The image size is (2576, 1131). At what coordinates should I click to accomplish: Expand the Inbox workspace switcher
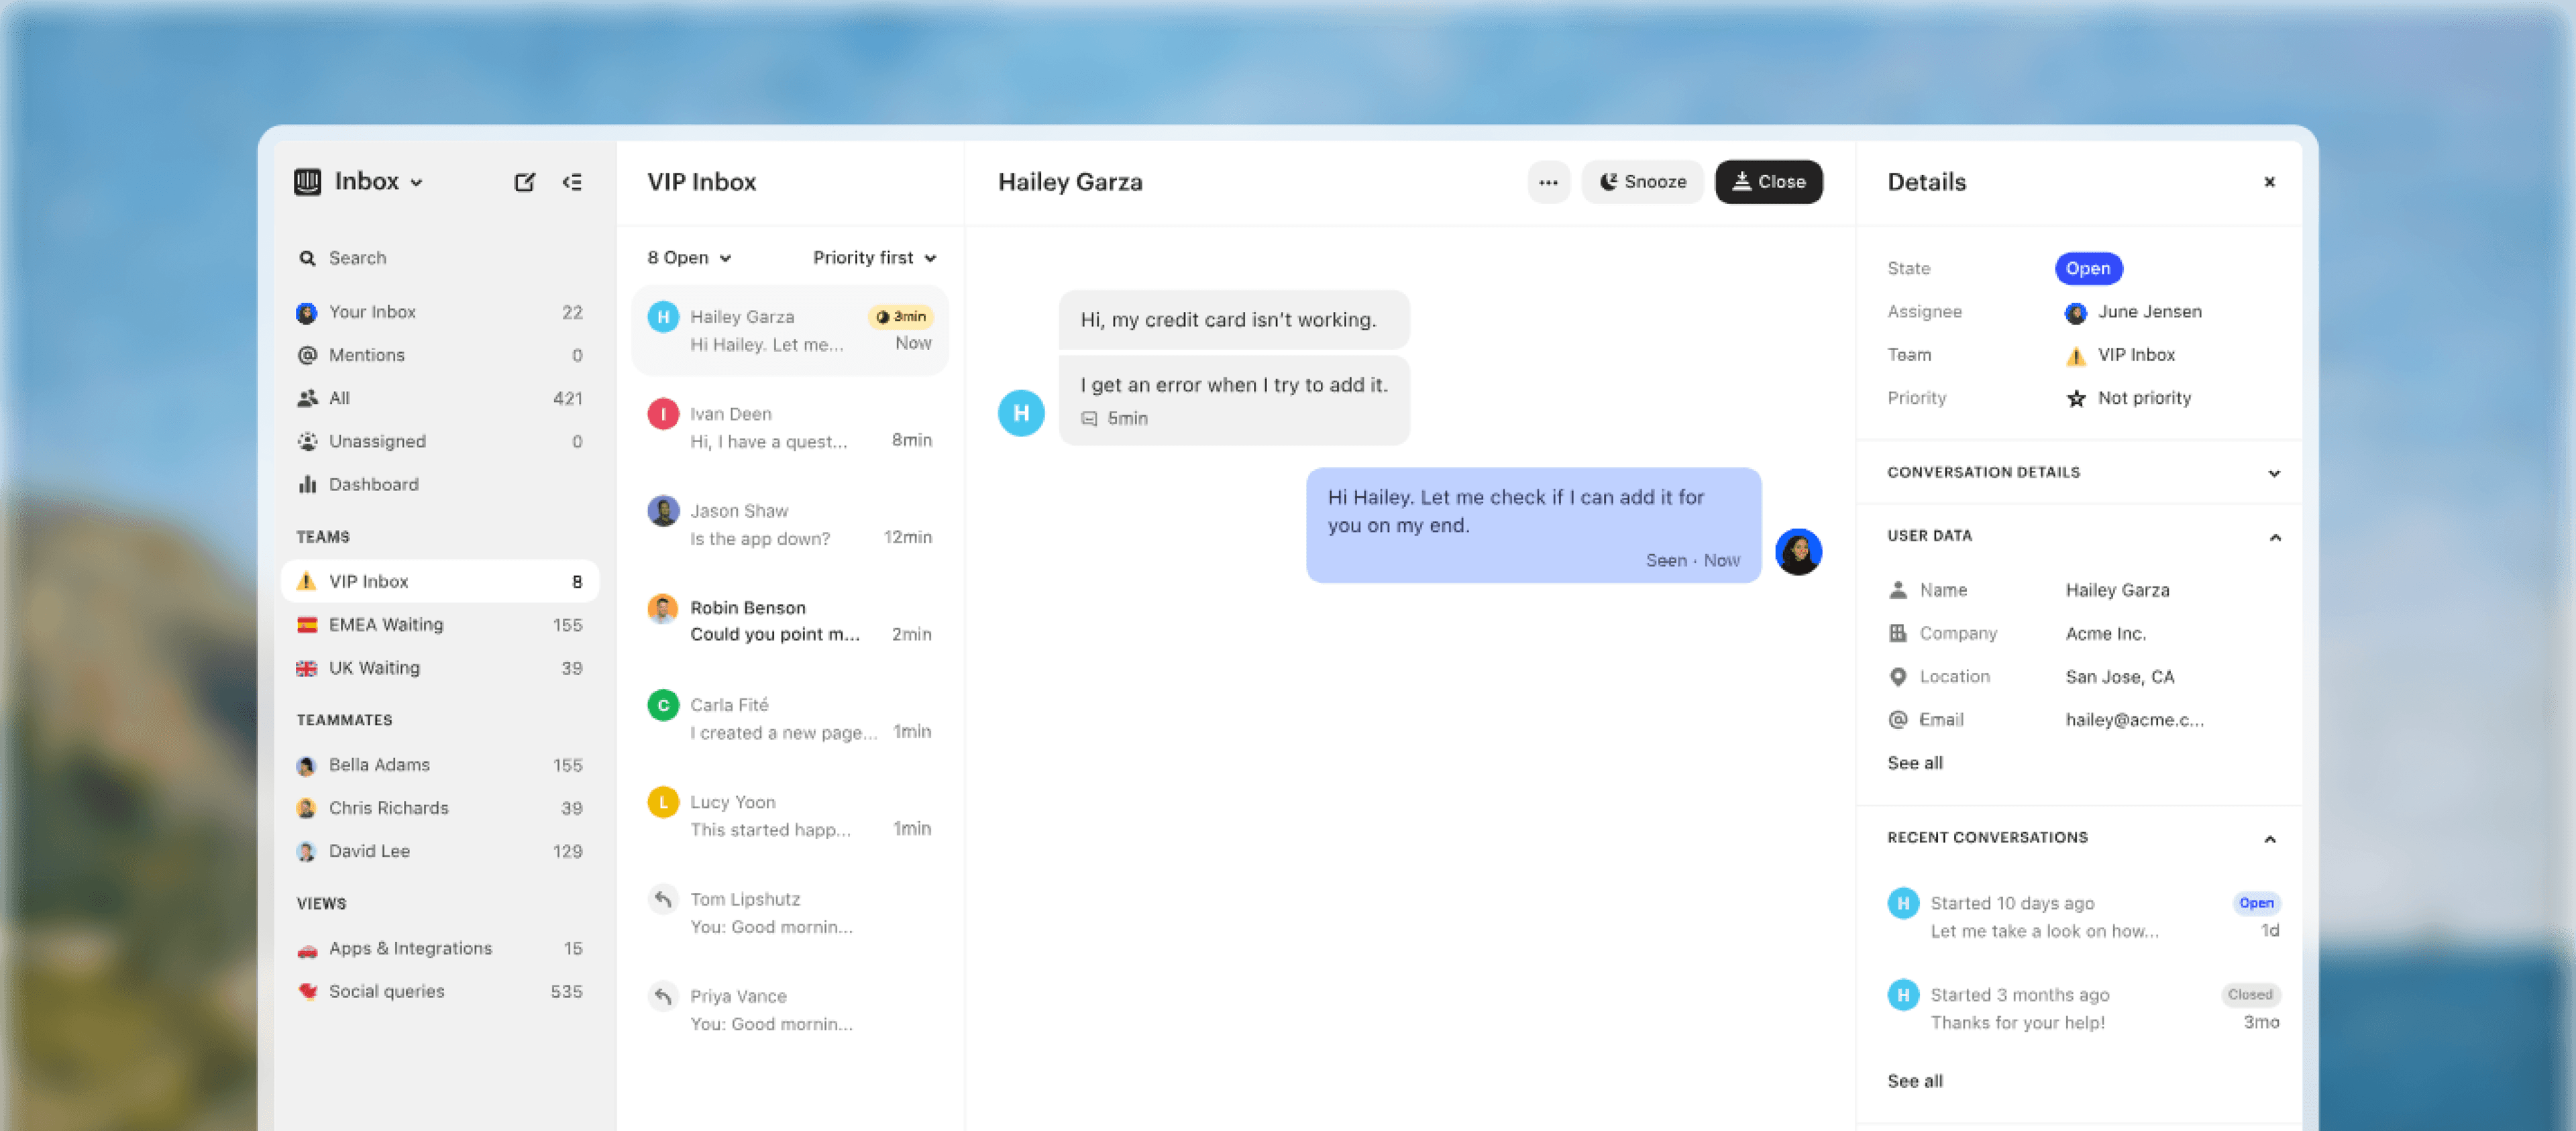(417, 181)
